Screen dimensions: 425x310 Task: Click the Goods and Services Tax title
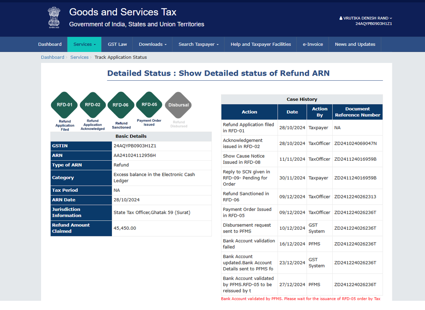[123, 12]
